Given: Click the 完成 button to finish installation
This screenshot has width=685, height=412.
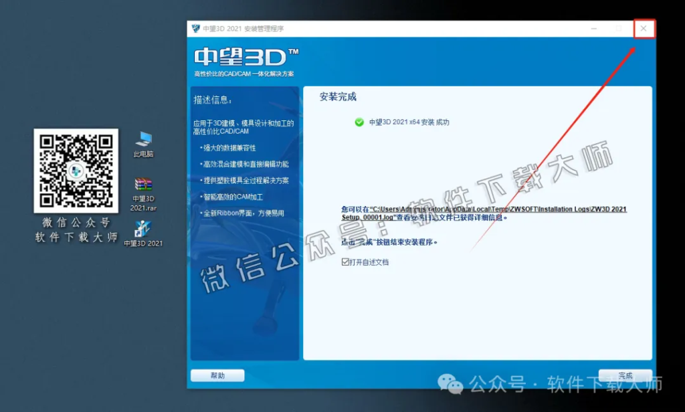Looking at the screenshot, I should 625,375.
